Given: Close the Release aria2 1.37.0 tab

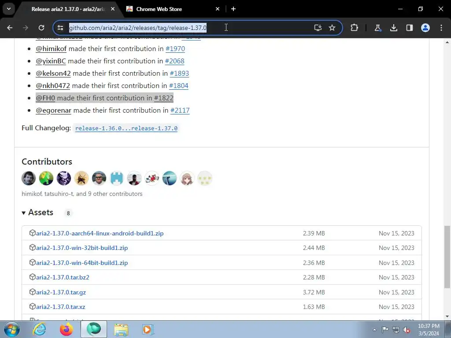Looking at the screenshot, I should tap(113, 9).
